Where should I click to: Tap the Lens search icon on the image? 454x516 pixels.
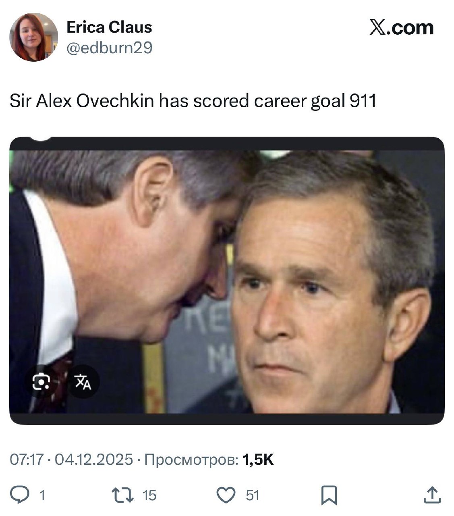click(x=41, y=381)
